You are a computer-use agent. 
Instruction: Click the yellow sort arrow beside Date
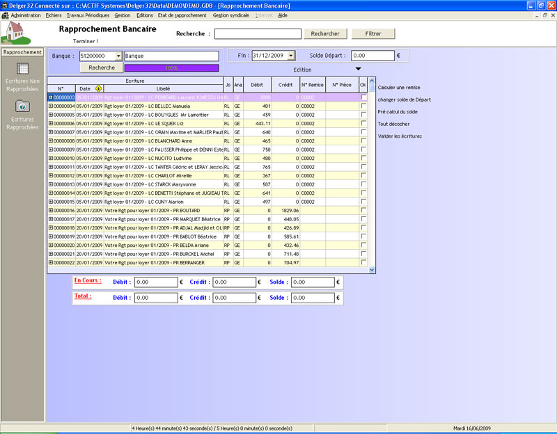[x=99, y=88]
